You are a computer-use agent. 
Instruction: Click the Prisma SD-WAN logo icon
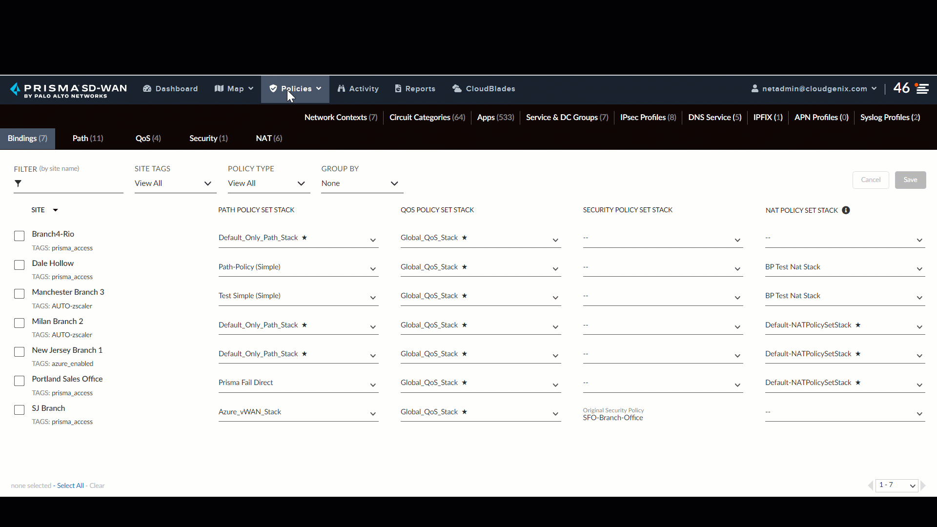pos(15,89)
